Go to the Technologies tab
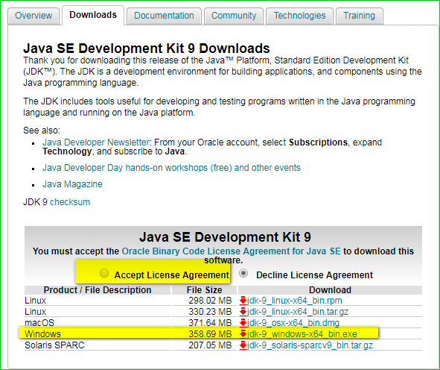 tap(300, 16)
